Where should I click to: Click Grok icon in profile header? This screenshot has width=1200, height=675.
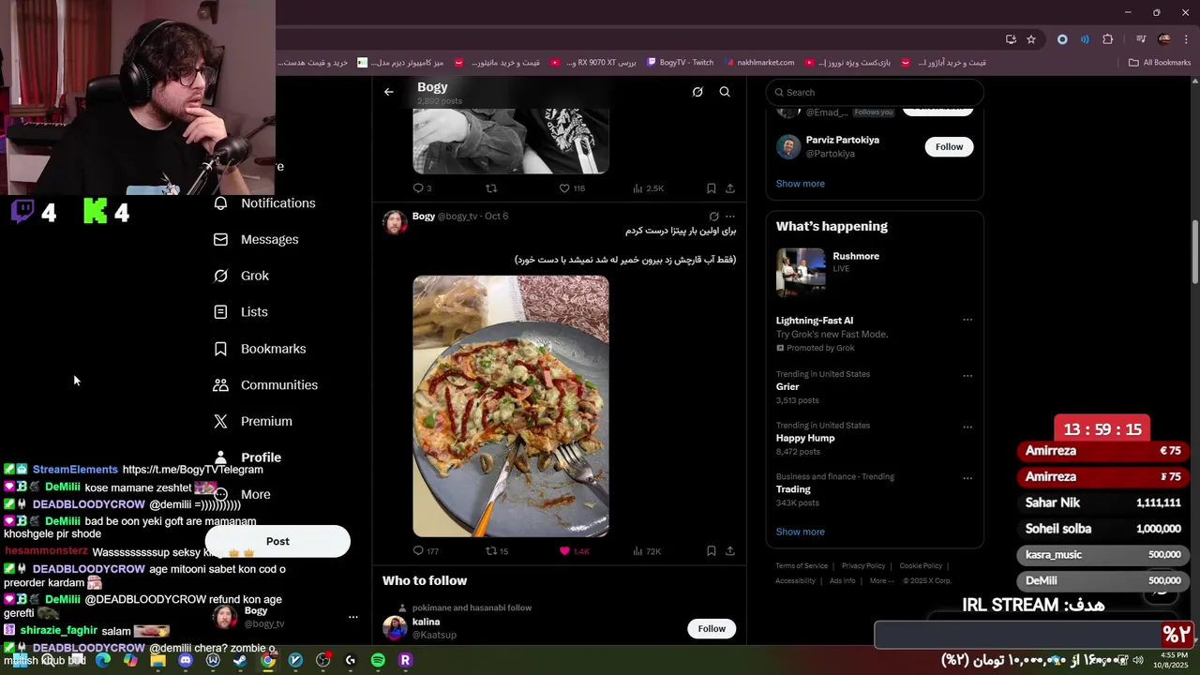click(697, 92)
